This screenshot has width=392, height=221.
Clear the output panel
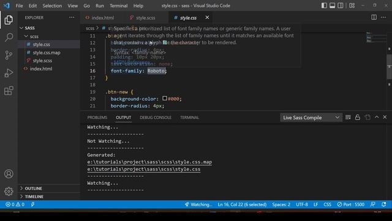[x=348, y=117]
